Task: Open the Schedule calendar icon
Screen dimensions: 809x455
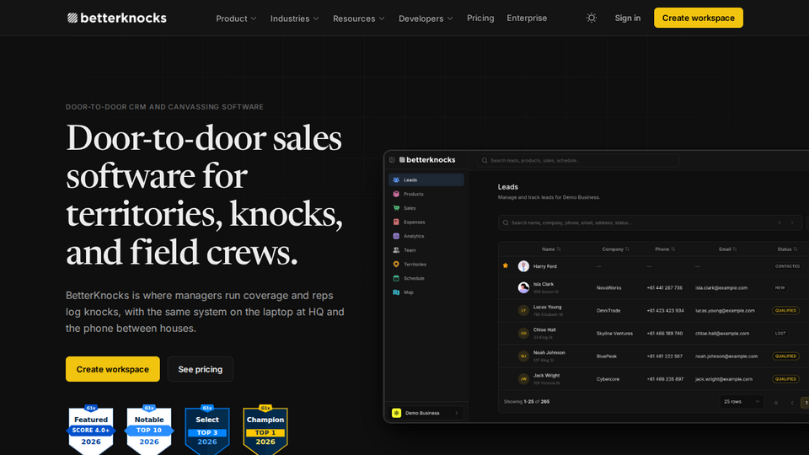Action: pyautogui.click(x=396, y=278)
